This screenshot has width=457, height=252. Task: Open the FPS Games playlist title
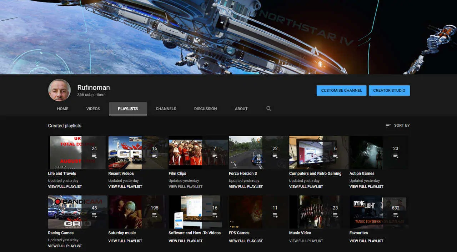(x=239, y=233)
